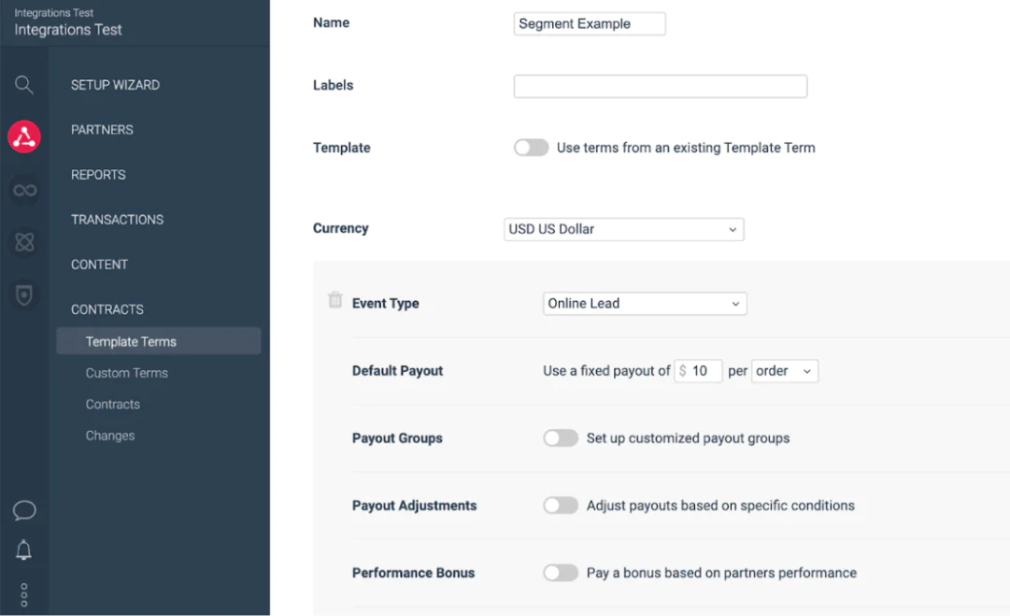Open the Currency dropdown
1010x616 pixels.
tap(623, 229)
